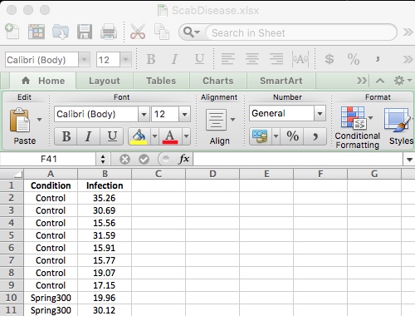Click the formula bar input area

(x=298, y=159)
